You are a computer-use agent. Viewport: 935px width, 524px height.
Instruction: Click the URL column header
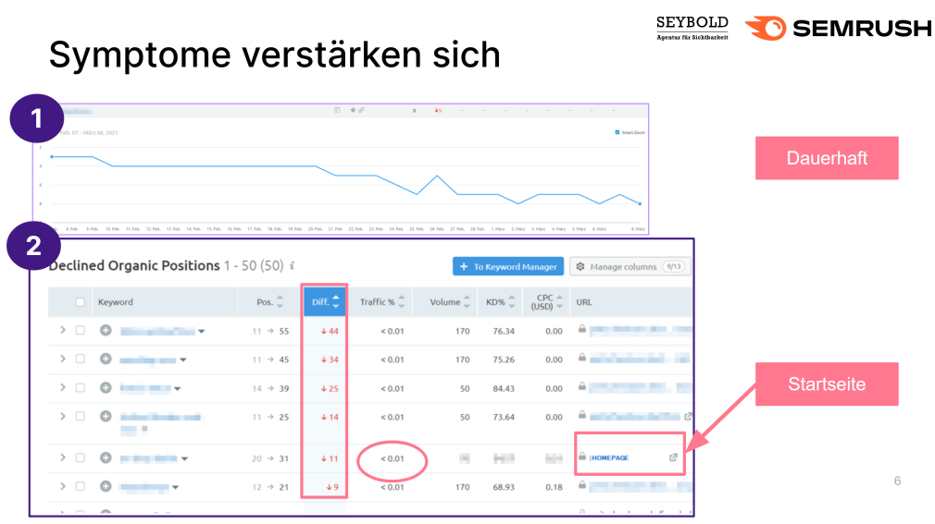pos(584,302)
